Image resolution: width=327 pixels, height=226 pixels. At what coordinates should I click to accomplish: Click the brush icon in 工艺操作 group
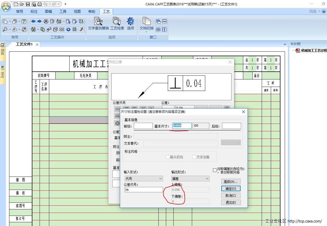tap(81, 29)
